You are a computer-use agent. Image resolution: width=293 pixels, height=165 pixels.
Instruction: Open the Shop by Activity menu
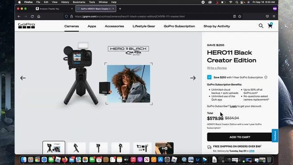point(217,26)
